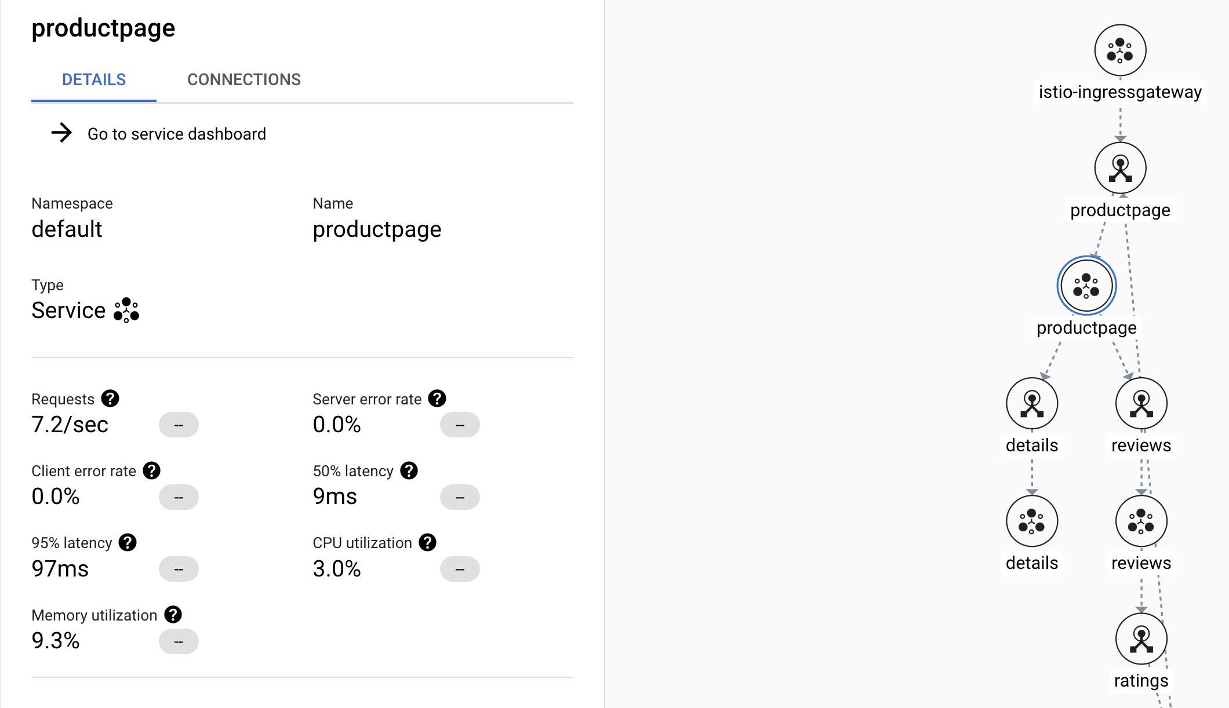Select the productpage workload node in the graph
The width and height of the screenshot is (1229, 708).
[x=1120, y=168]
